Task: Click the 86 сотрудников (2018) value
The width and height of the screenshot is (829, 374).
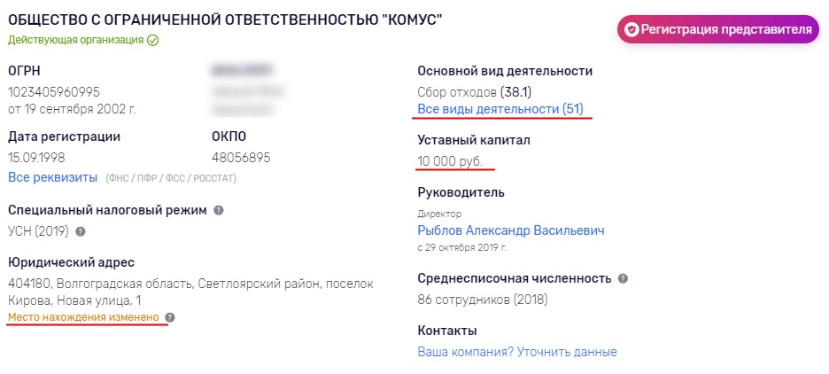Action: 483,300
